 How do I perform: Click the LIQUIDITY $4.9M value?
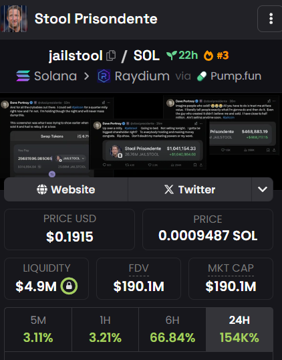pyautogui.click(x=36, y=286)
